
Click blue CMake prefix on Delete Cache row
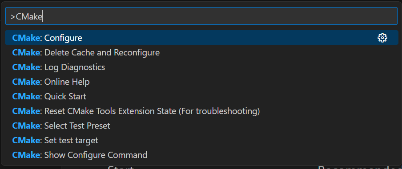pyautogui.click(x=26, y=52)
